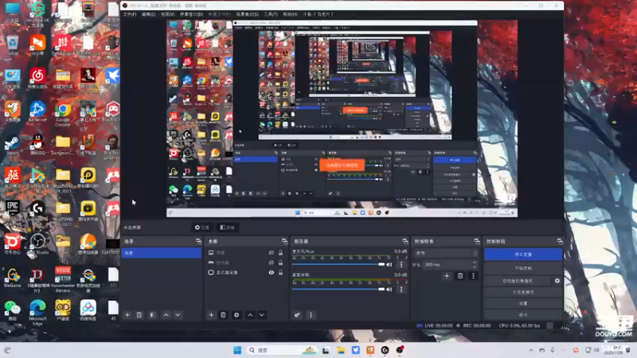Image resolution: width=637 pixels, height=358 pixels.
Task: Remove transition with trash icon
Action: coord(460,276)
